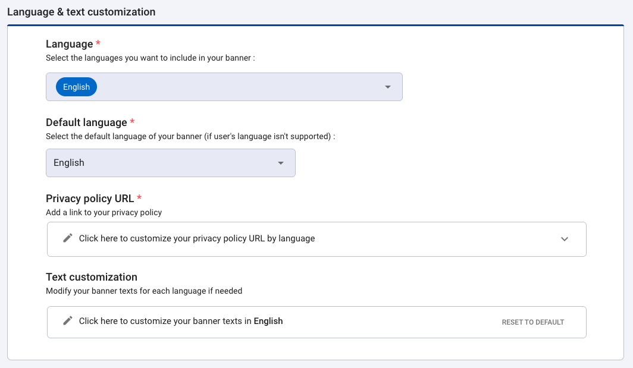The width and height of the screenshot is (633, 368).
Task: Click the English value in Default language
Action: tap(69, 163)
